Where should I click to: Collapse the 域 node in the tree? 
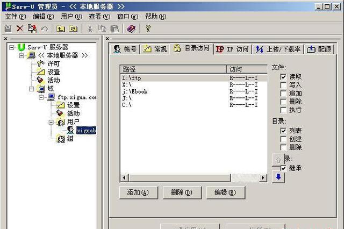(x=32, y=89)
